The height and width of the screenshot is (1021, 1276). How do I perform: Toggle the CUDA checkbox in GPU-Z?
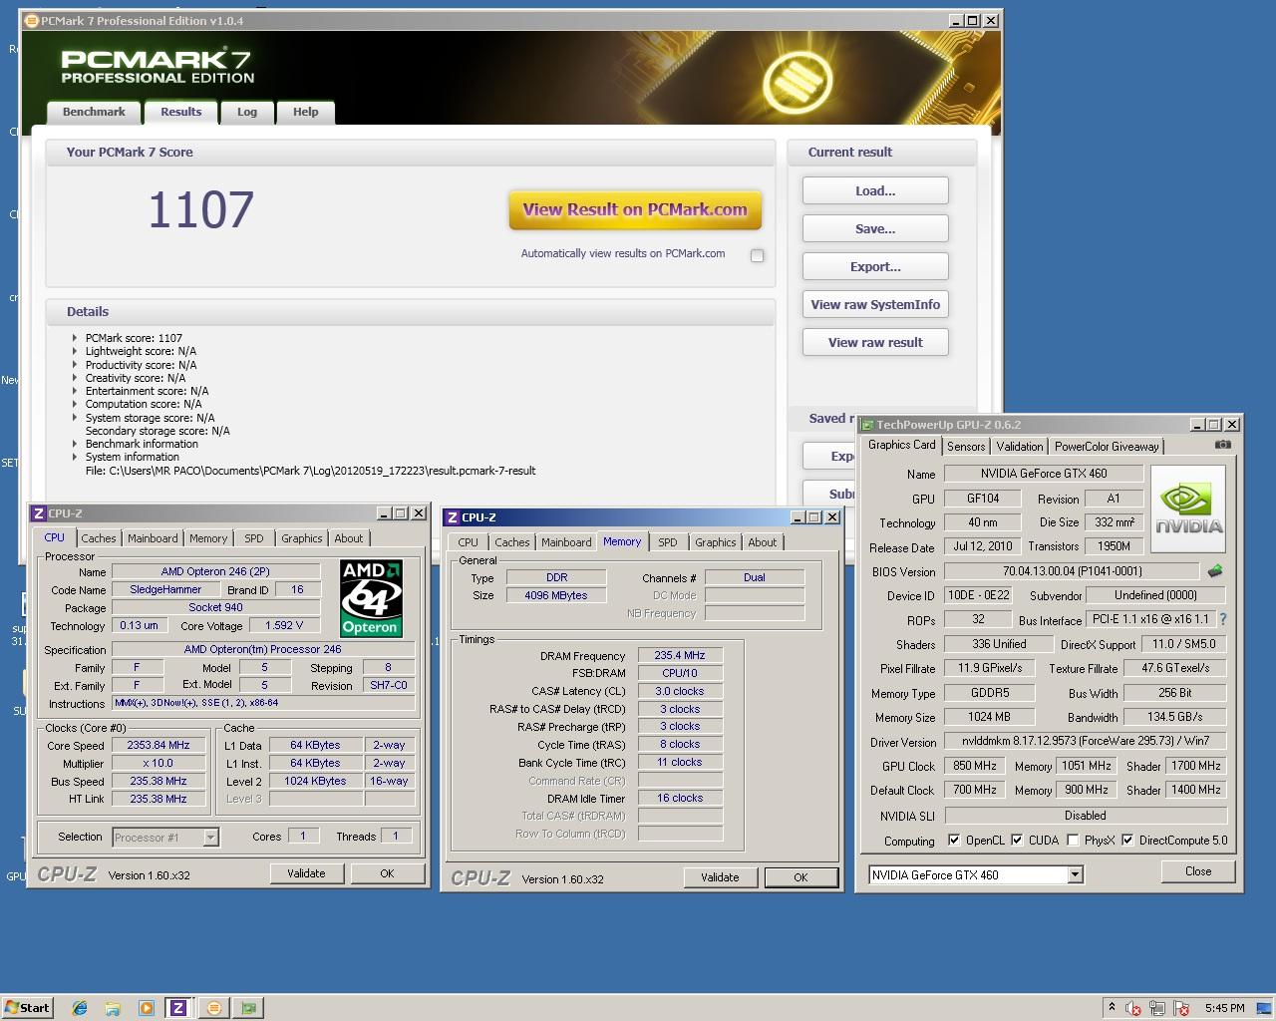click(x=1017, y=840)
